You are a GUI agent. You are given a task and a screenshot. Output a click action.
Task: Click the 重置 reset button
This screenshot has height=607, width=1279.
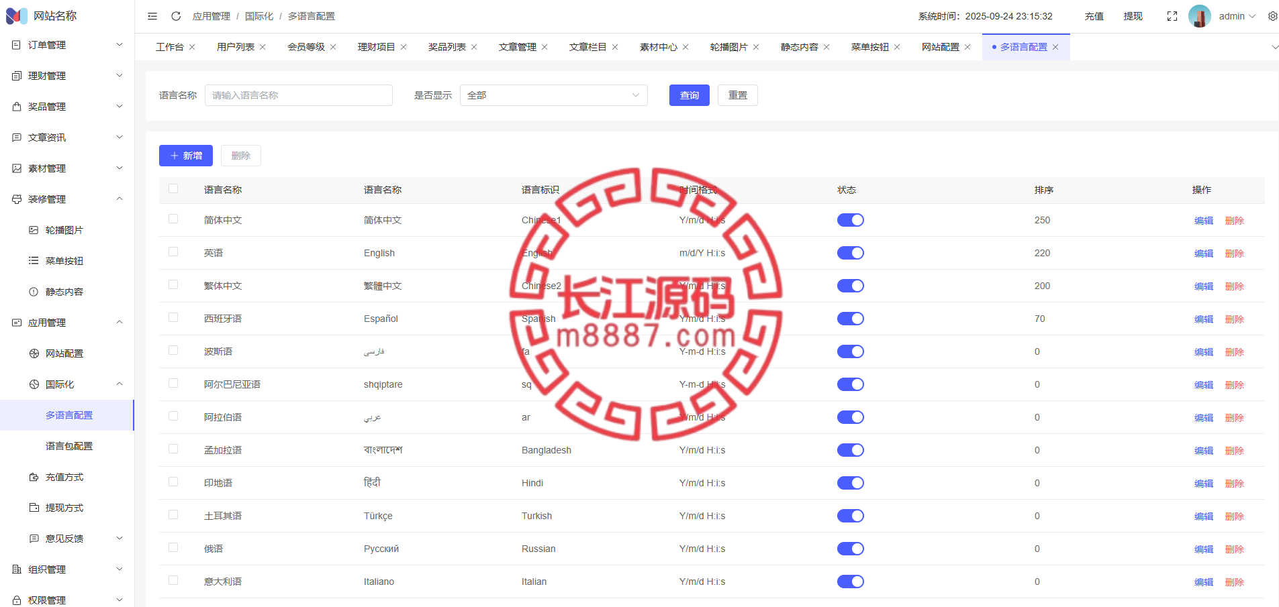point(738,95)
